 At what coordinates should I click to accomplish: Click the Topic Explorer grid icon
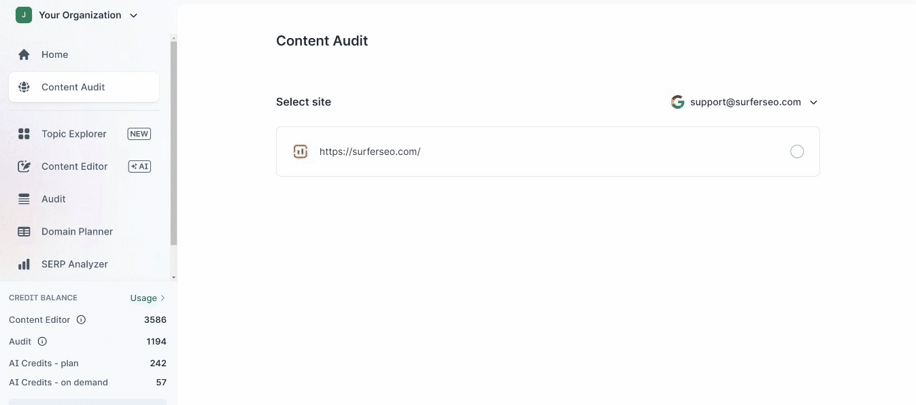point(24,134)
